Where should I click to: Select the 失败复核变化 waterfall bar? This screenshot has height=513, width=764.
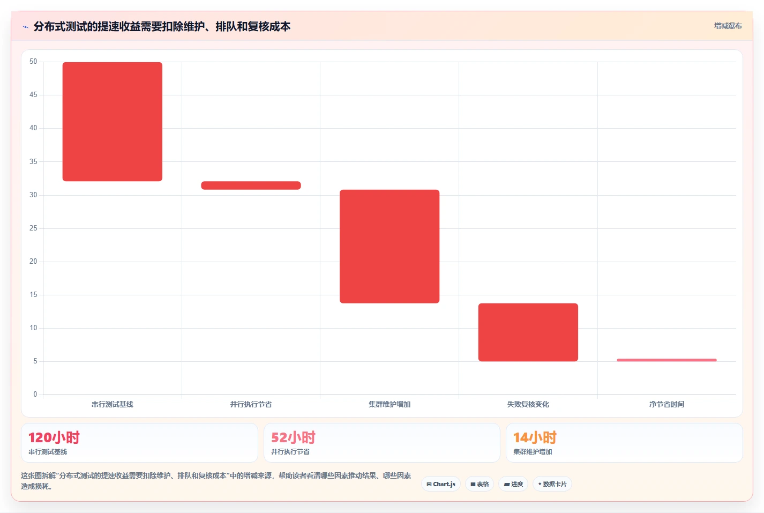tap(528, 332)
